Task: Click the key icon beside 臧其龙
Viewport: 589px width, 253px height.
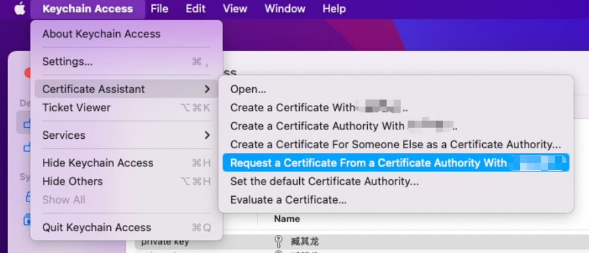Action: [279, 241]
